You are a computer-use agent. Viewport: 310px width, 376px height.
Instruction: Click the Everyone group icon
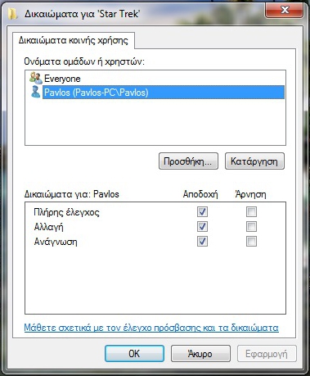coord(36,79)
